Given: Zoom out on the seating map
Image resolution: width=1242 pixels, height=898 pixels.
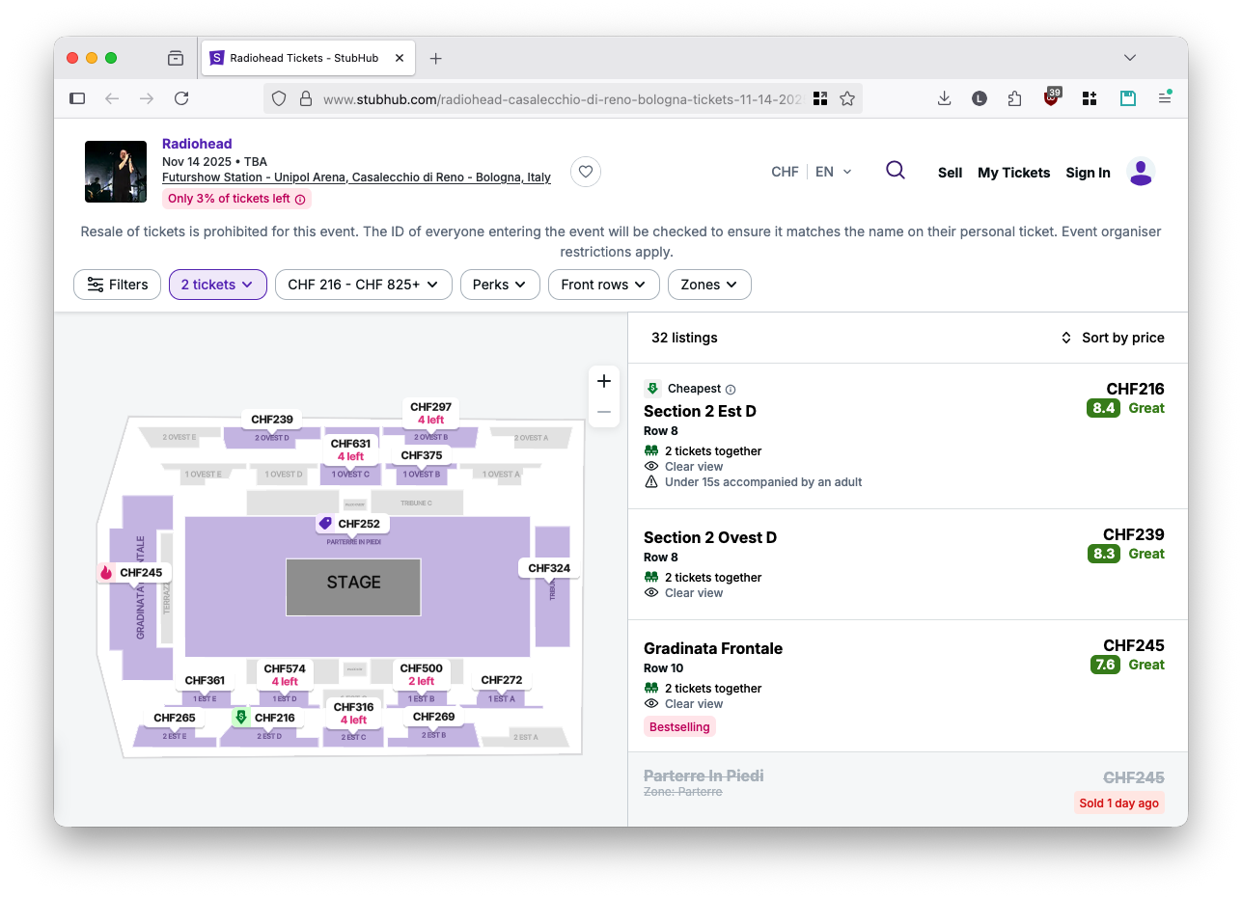Looking at the screenshot, I should [x=604, y=412].
